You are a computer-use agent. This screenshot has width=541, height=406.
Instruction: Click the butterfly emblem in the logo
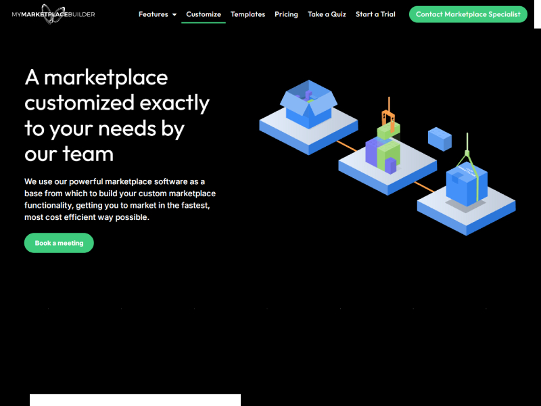[53, 14]
